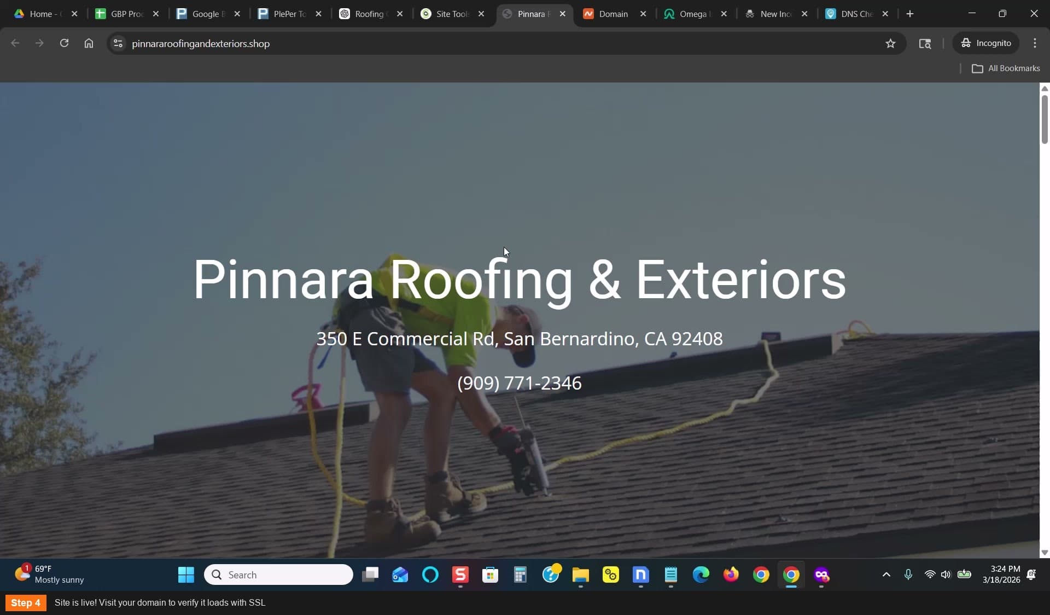1050x615 pixels.
Task: Open the Windows Start menu
Action: [x=186, y=575]
